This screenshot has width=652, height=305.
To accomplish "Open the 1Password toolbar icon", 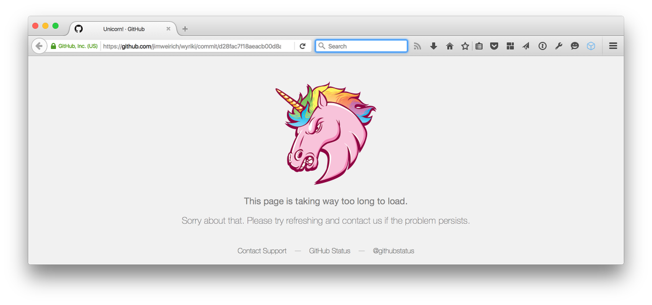I will tap(542, 46).
